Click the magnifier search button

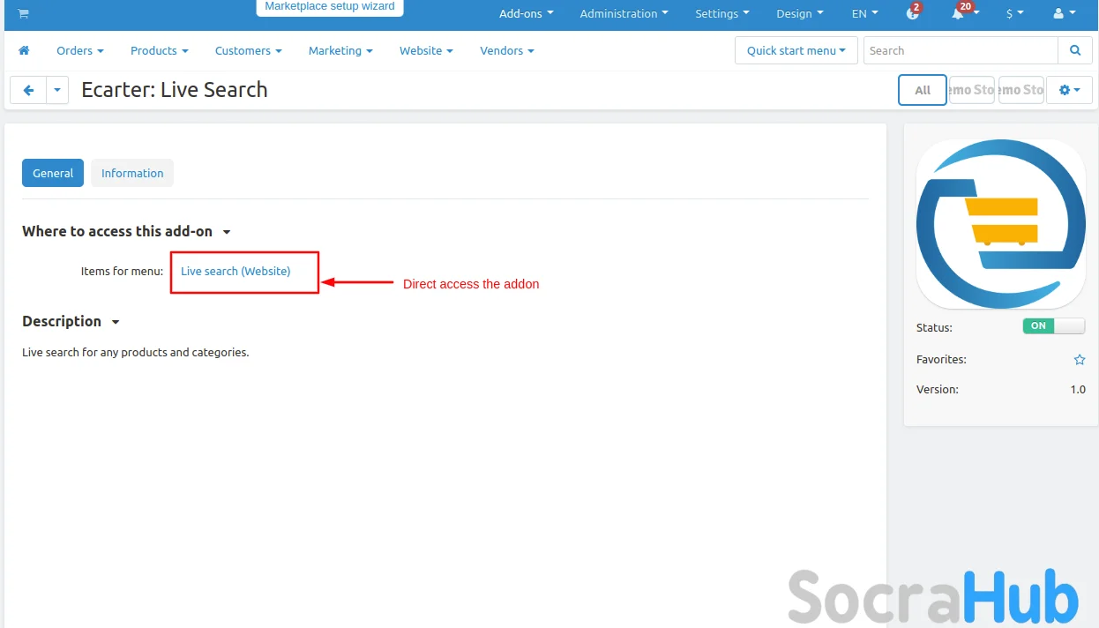click(1074, 51)
